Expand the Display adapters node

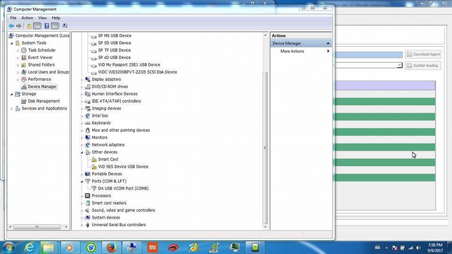click(82, 80)
